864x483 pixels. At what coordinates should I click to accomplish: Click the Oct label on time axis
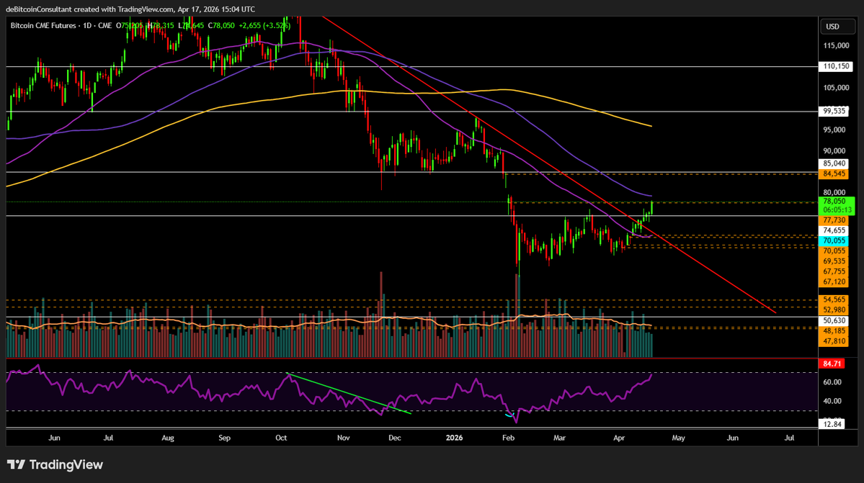click(x=281, y=438)
